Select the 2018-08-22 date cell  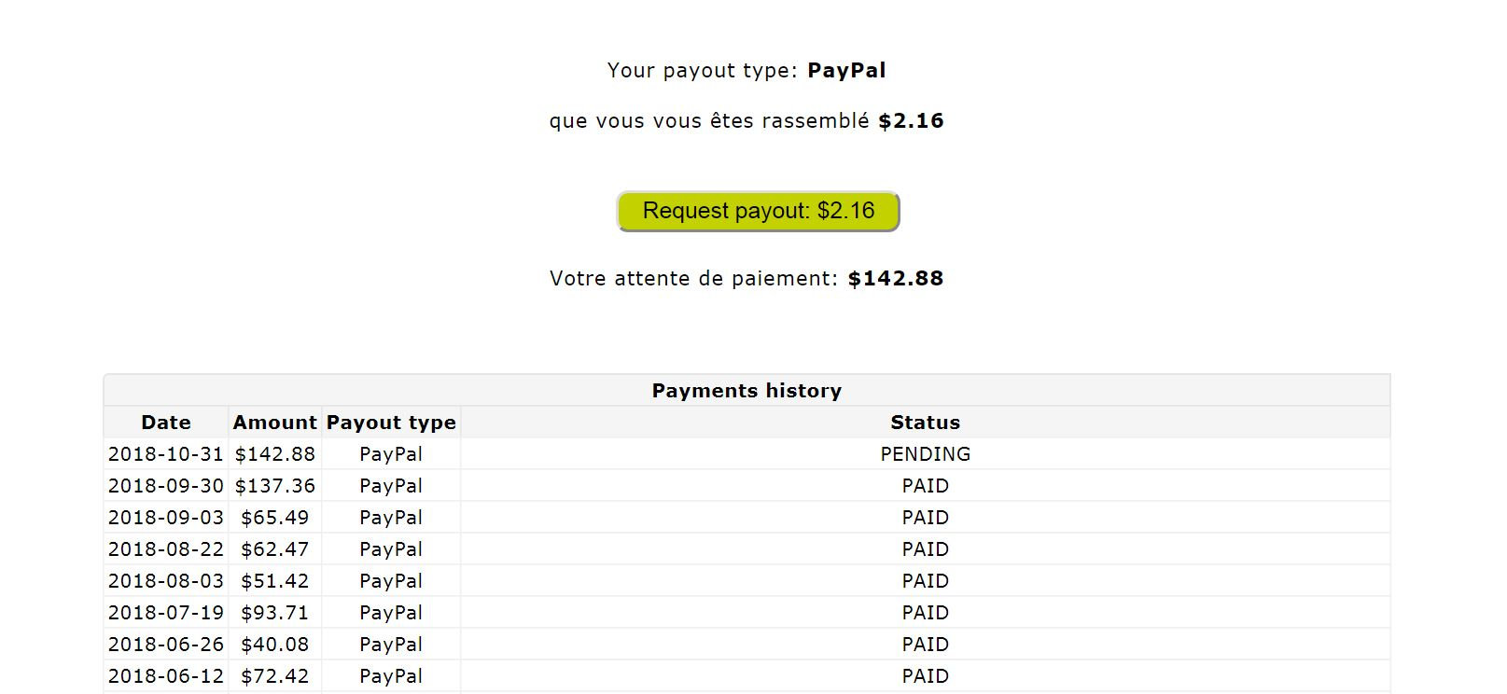(166, 549)
